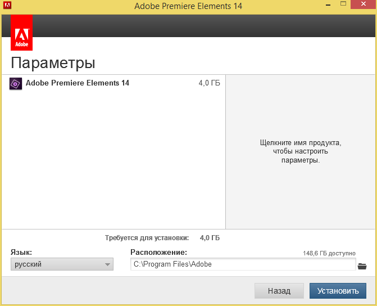Select the Adobe Premiere Elements 14 product name
Screen dimensions: 377x306
point(78,83)
